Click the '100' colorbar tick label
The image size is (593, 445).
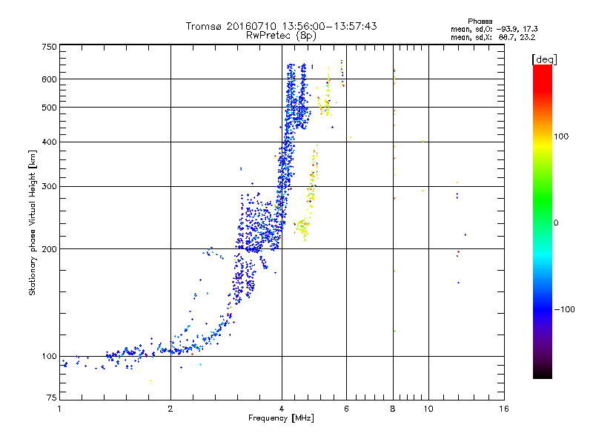[561, 136]
